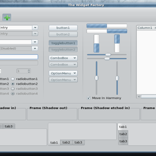Screen dimensions: 156x156
Task: Click the top horizontal progress bar
Action: pyautogui.click(x=107, y=26)
